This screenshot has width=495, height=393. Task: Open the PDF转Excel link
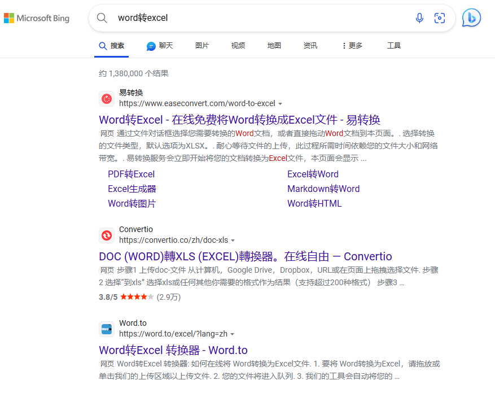tap(132, 174)
